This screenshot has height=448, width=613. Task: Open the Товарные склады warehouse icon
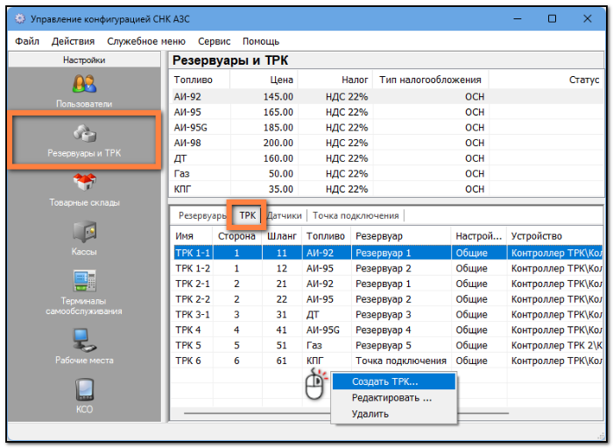tap(84, 182)
